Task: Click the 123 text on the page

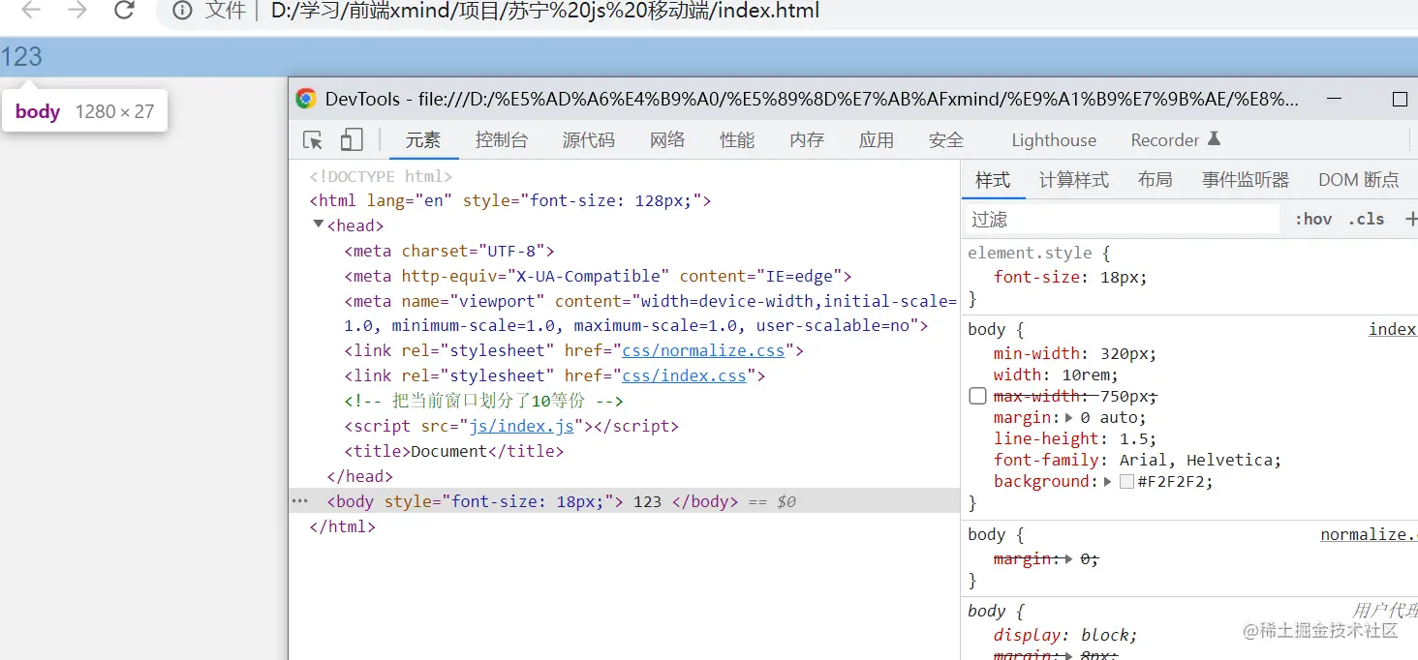Action: (21, 57)
